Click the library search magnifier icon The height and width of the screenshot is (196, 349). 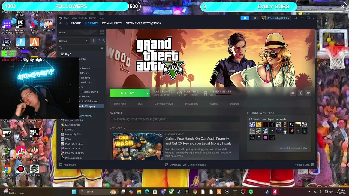[61, 48]
